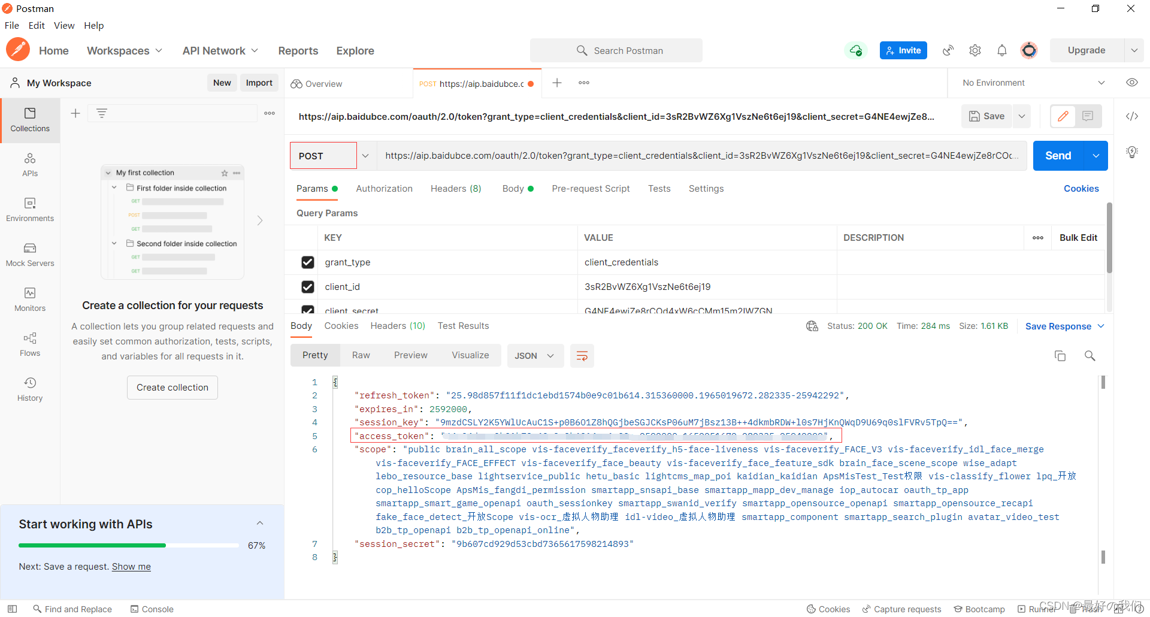
Task: Click the query params vertical scrollbar
Action: [1109, 238]
